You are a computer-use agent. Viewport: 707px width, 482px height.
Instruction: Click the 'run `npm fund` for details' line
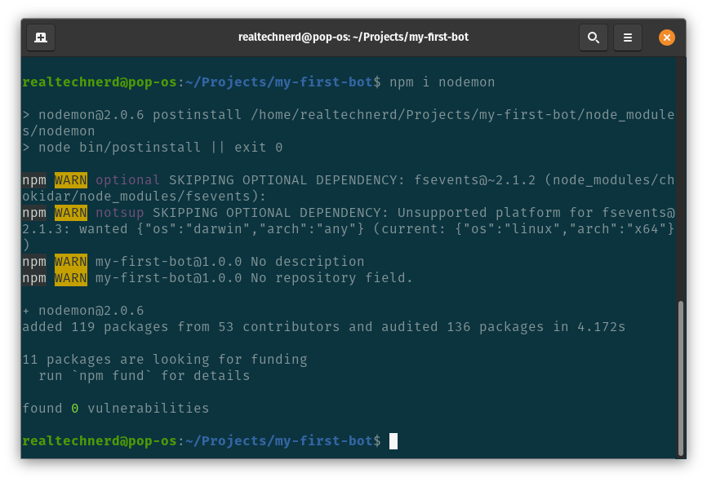(x=144, y=376)
